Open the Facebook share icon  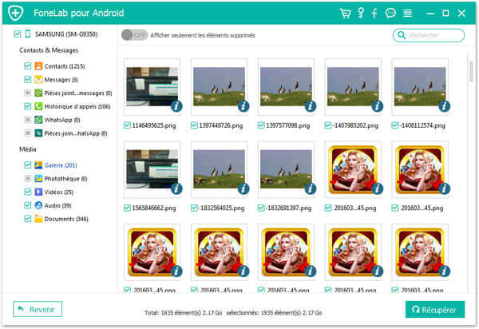pyautogui.click(x=374, y=13)
